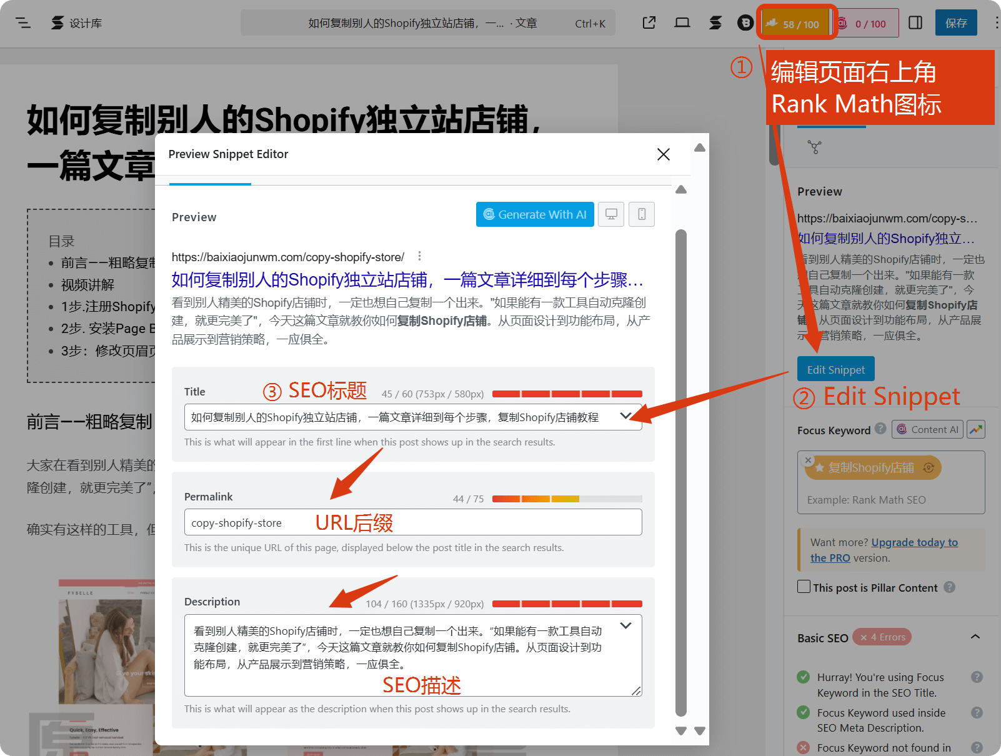This screenshot has height=756, width=1001.
Task: Click the 保存 save button
Action: pos(956,23)
